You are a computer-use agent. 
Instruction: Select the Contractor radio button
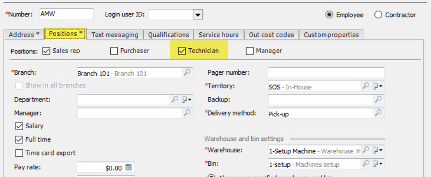tap(378, 15)
